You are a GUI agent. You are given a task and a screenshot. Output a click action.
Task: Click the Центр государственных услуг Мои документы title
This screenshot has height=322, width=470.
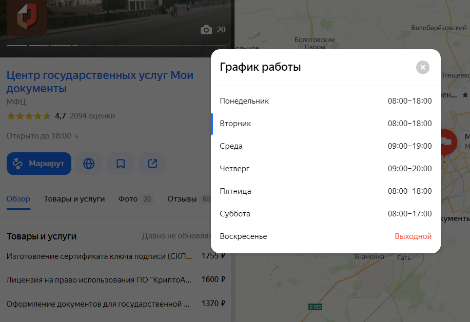[100, 82]
